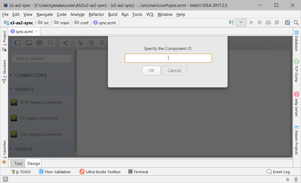This screenshot has height=183, width=301.
Task: Select the main folder breadcrumb
Action: coord(62,23)
